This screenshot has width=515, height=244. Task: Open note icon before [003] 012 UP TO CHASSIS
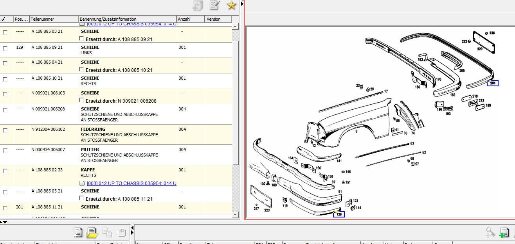(82, 183)
